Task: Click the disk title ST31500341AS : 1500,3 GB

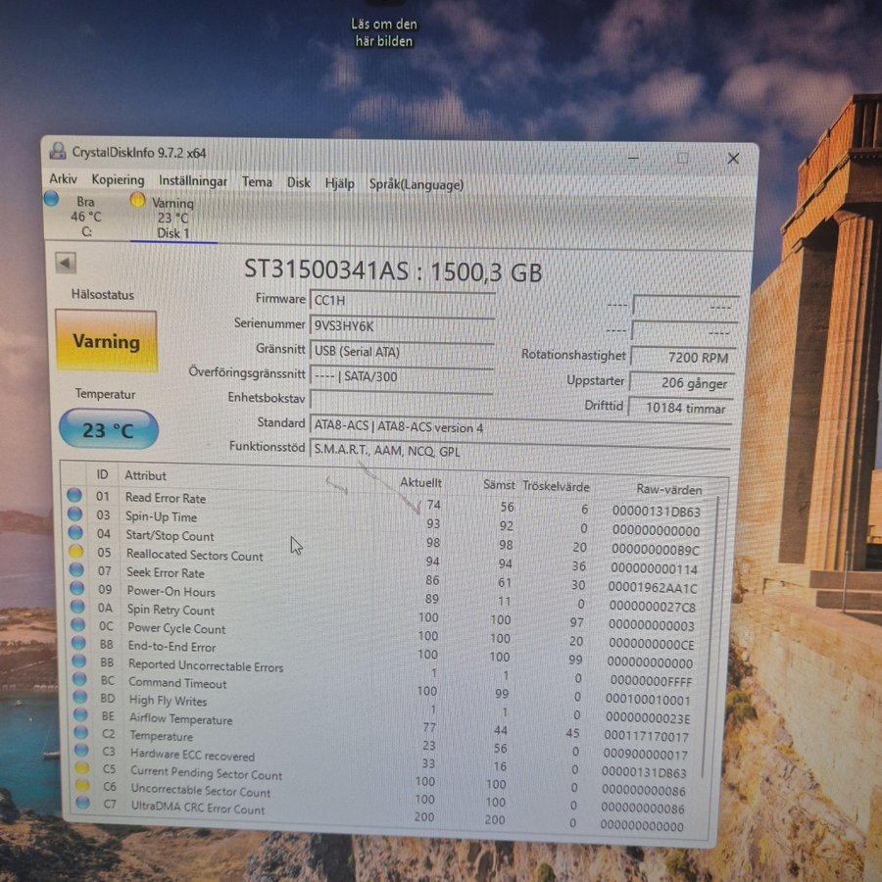Action: click(x=393, y=271)
